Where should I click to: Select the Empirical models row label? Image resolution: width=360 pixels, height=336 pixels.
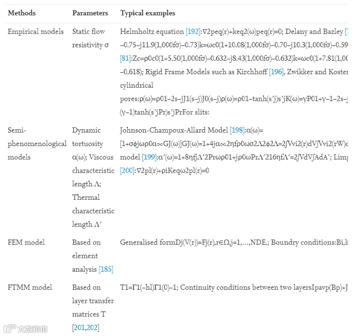point(36,31)
